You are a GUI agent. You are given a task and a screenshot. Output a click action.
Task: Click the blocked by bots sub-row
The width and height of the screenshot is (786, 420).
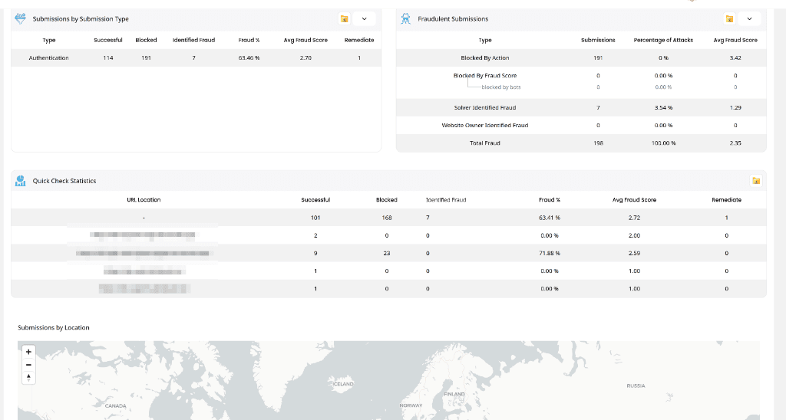(500, 87)
